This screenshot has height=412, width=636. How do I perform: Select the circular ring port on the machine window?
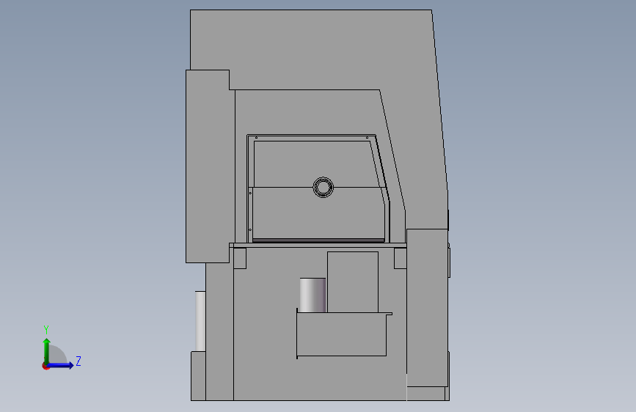[324, 188]
